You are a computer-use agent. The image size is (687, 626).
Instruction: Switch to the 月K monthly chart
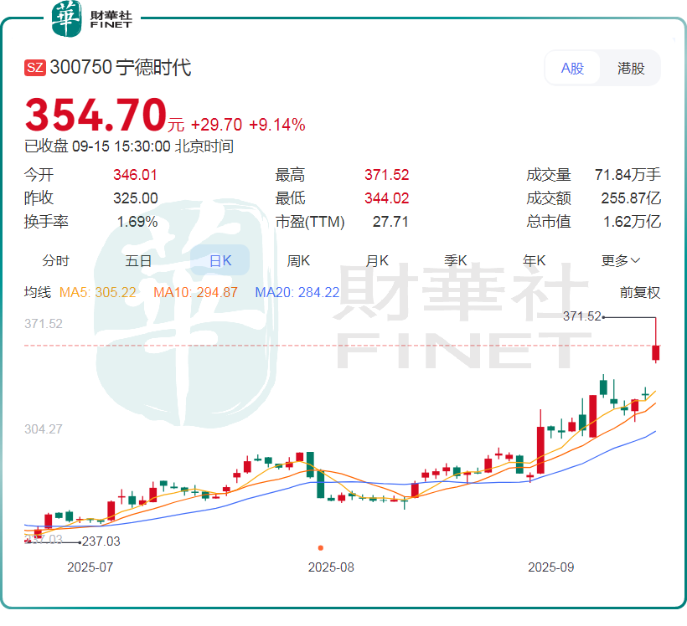coord(377,260)
